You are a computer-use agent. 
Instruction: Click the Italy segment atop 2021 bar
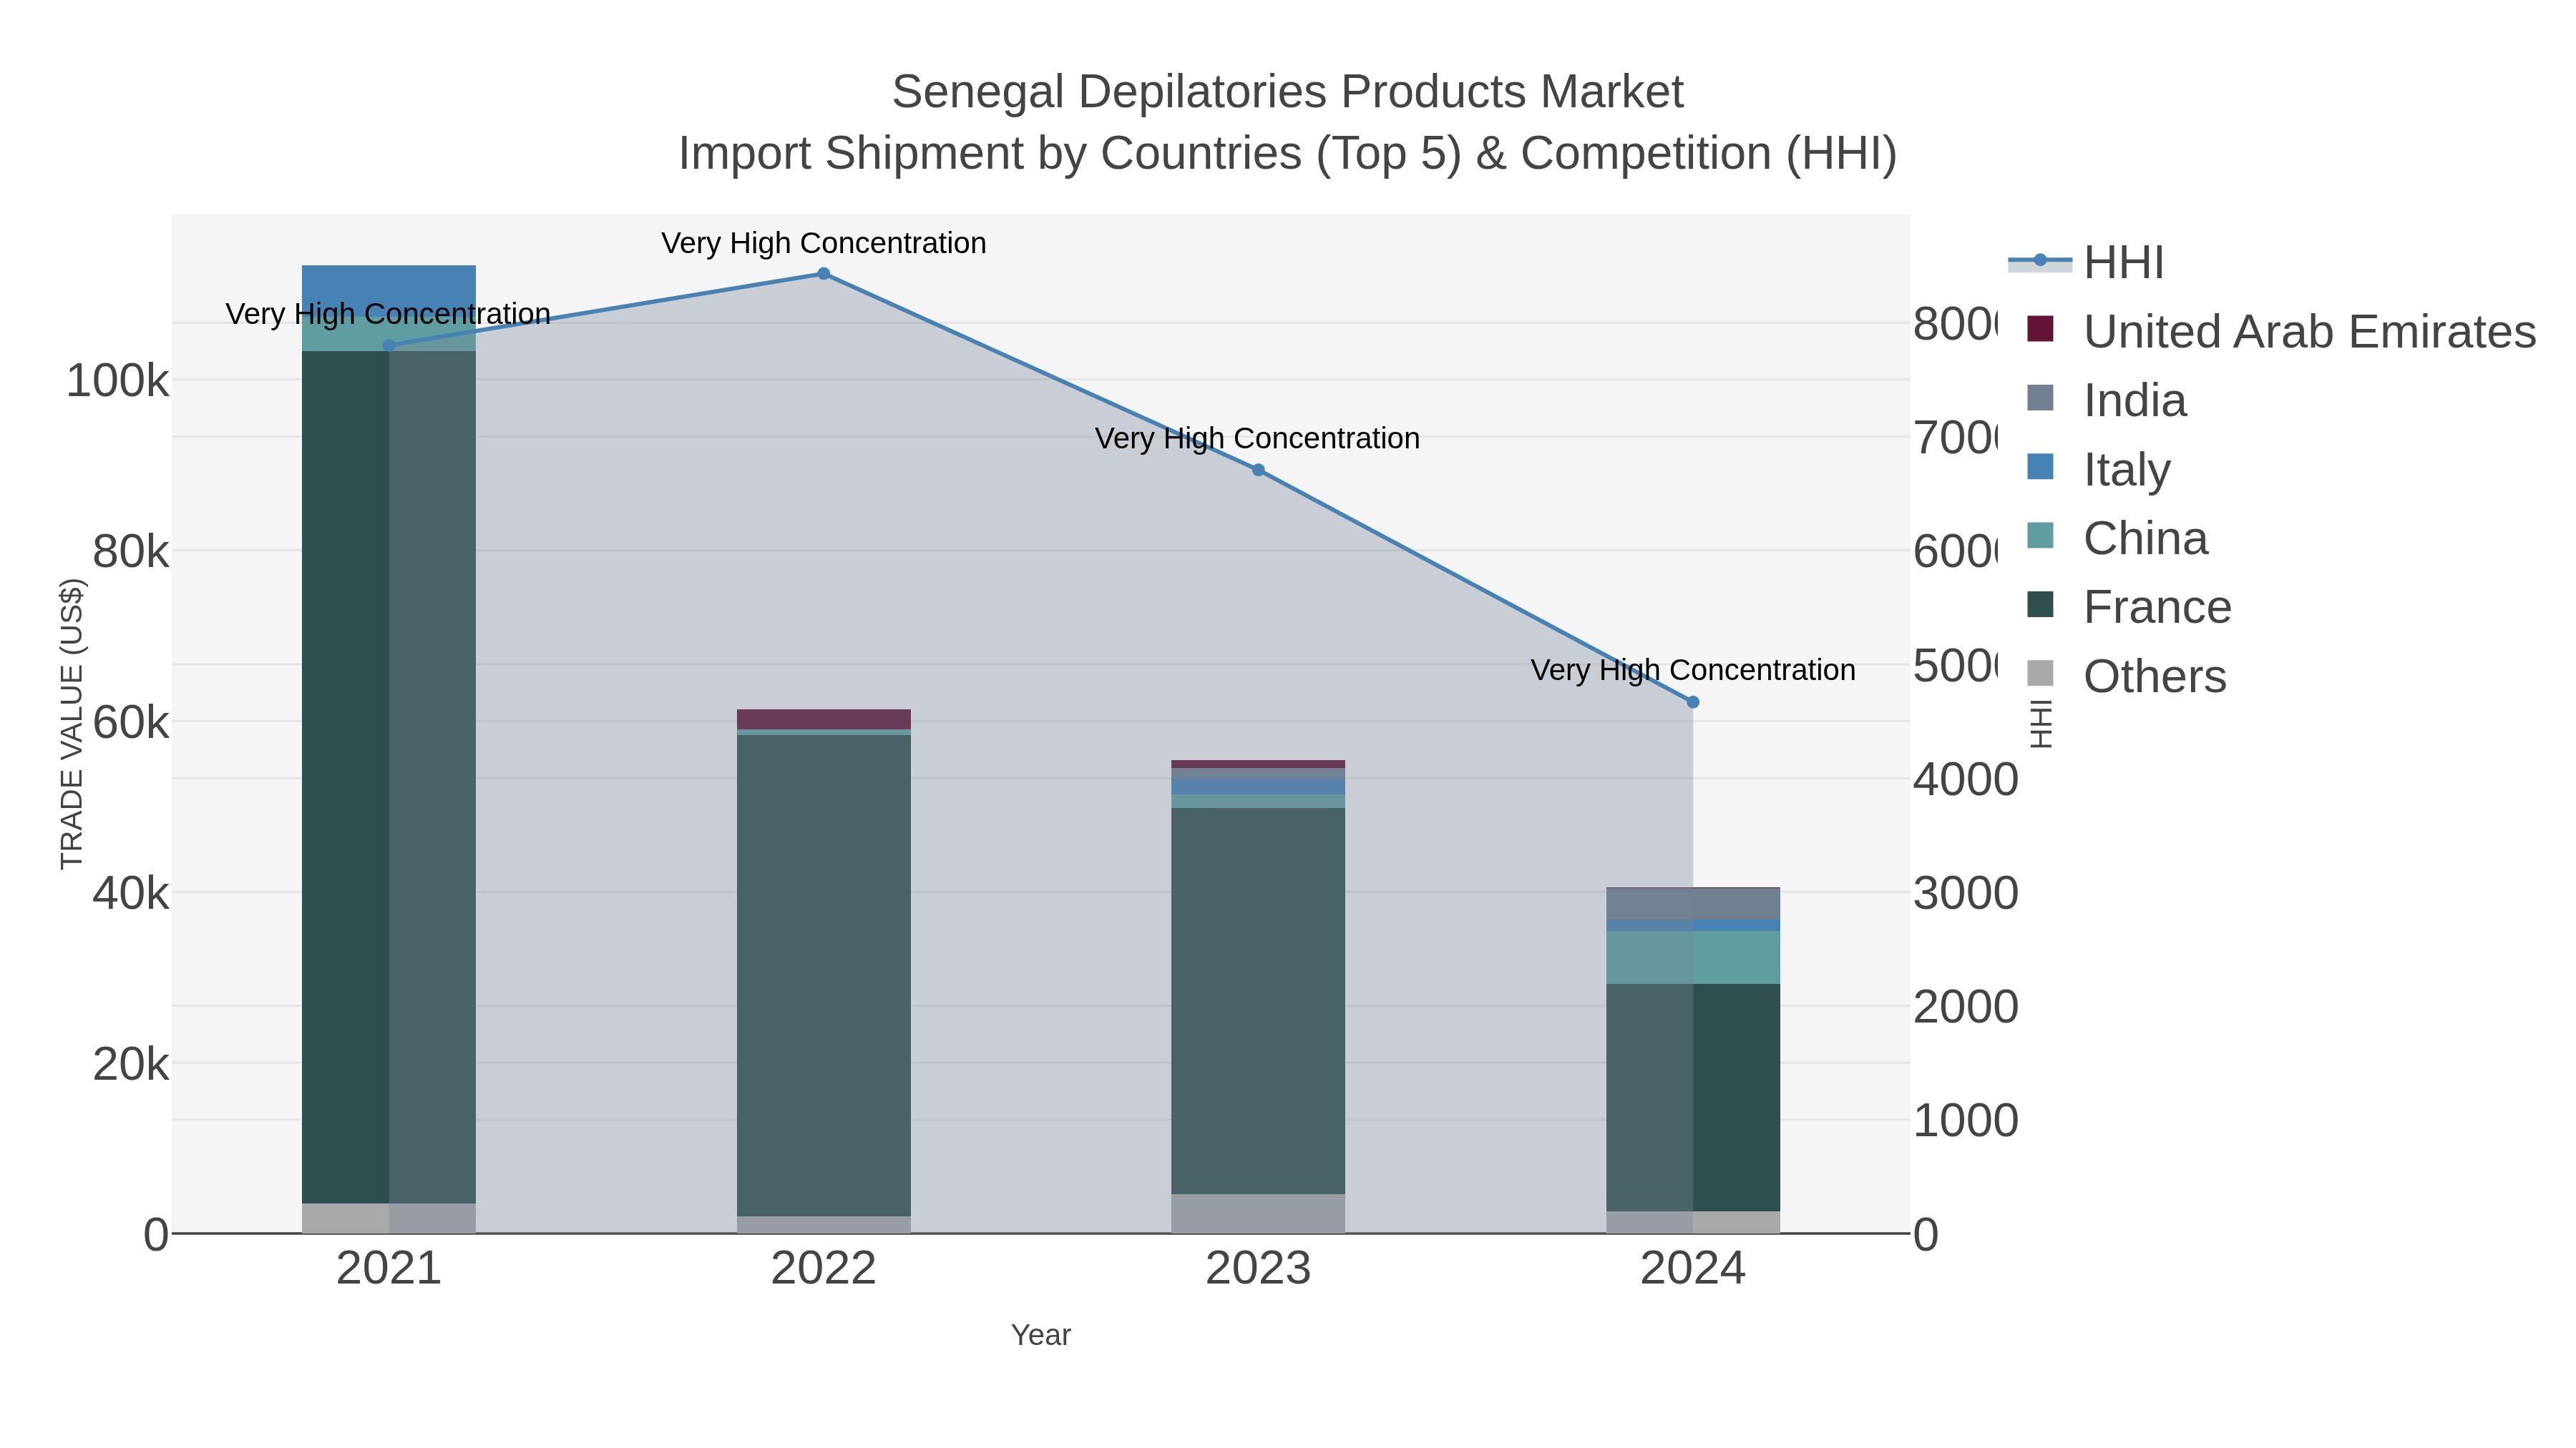coord(389,291)
